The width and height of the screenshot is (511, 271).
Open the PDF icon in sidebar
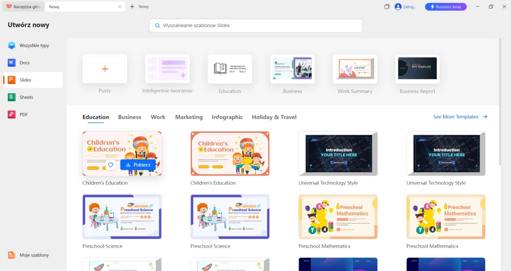tap(12, 115)
